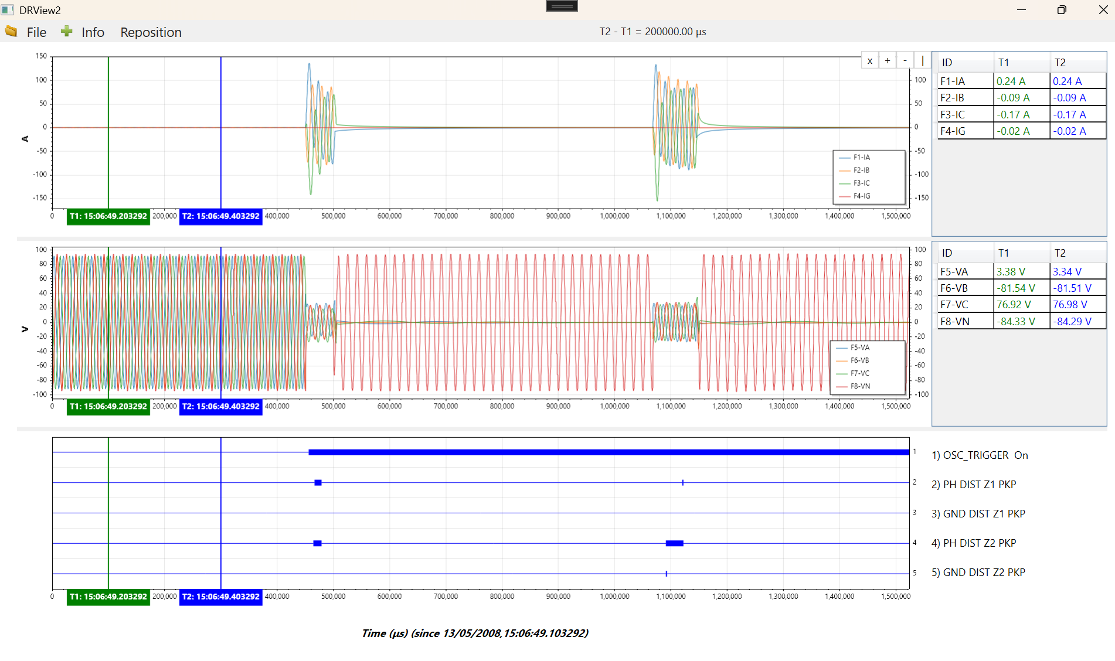Click F1-IA legend entry in current chart
Image resolution: width=1115 pixels, height=661 pixels.
point(855,158)
